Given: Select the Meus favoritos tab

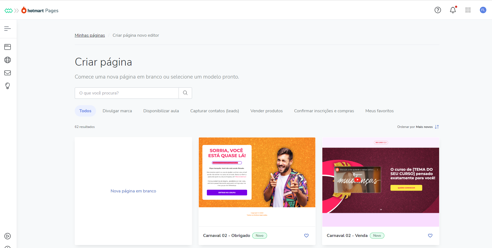Looking at the screenshot, I should [x=380, y=111].
